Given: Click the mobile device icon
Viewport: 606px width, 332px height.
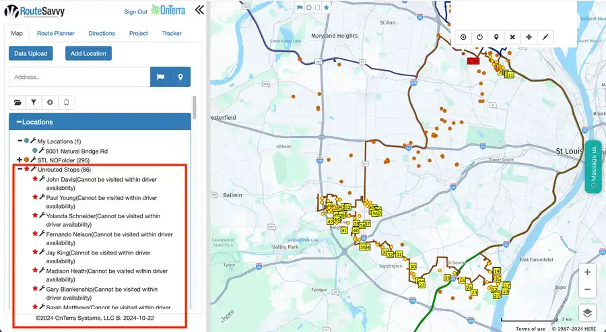Looking at the screenshot, I should [x=67, y=102].
